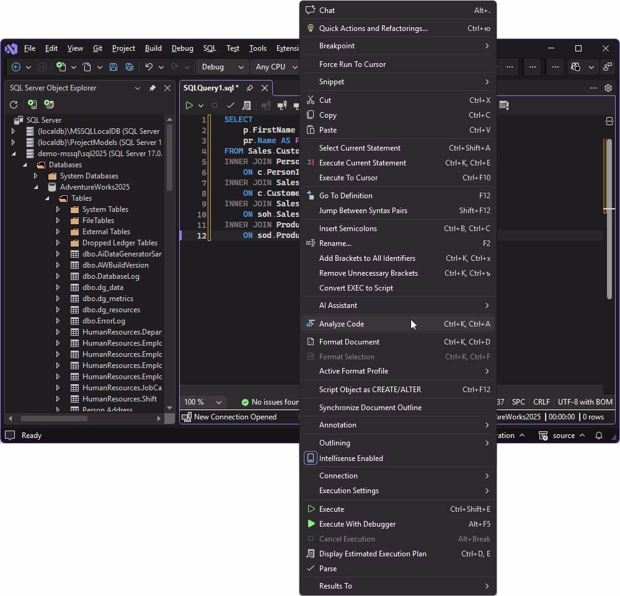Open the SQL menu
Image resolution: width=620 pixels, height=596 pixels.
coord(210,48)
